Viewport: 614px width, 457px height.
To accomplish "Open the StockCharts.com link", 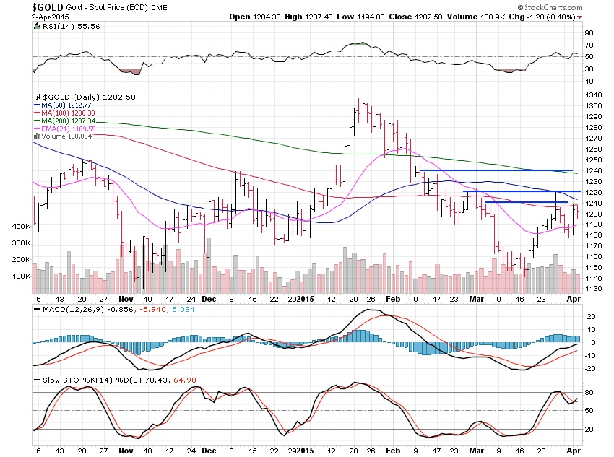I will tap(553, 7).
